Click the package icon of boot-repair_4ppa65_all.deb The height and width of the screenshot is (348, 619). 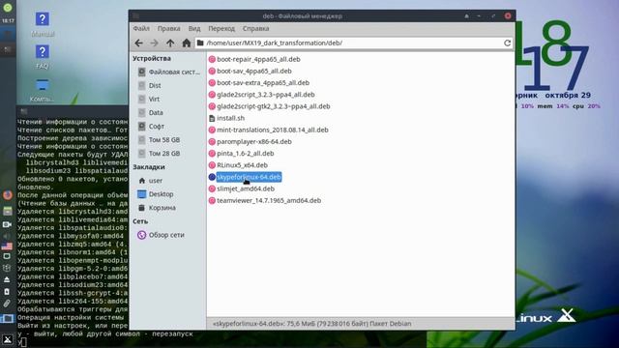tap(212, 59)
